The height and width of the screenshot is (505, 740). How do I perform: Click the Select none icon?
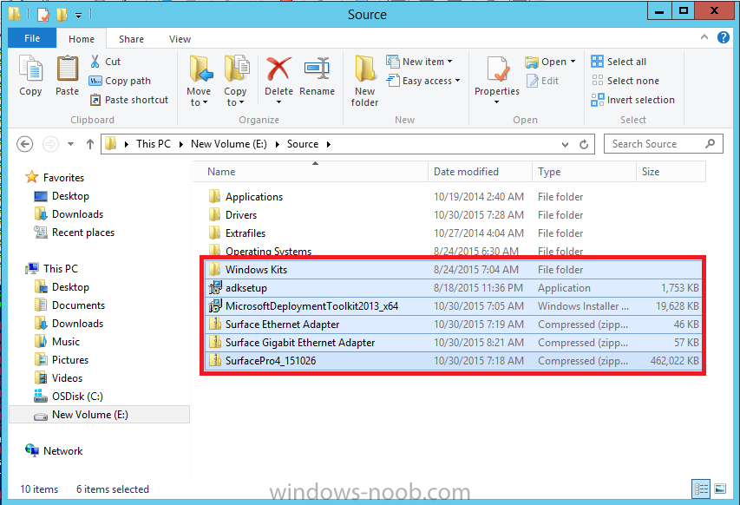(597, 81)
